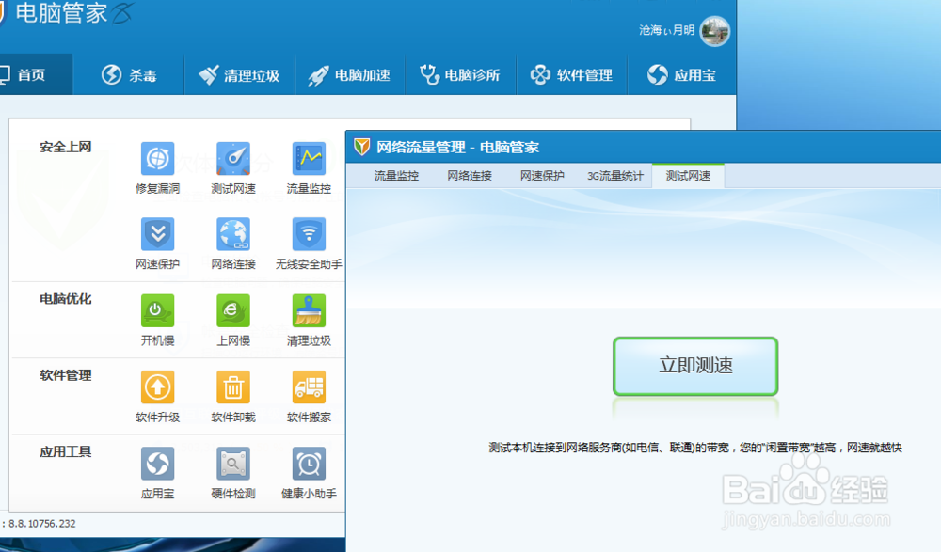Open the 软件卸载 trash bin icon
The height and width of the screenshot is (552, 941).
tap(233, 387)
